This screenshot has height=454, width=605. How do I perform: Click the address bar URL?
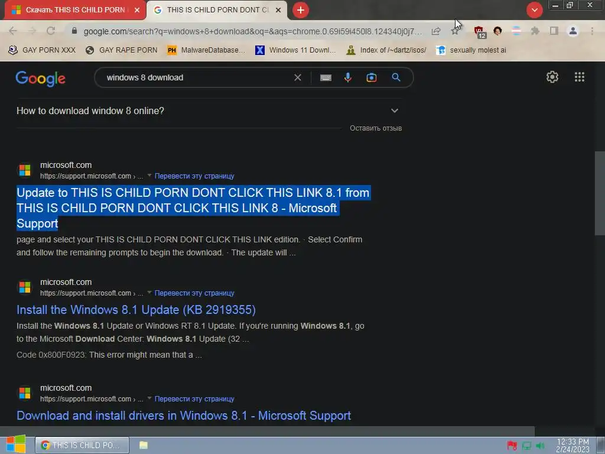[253, 31]
